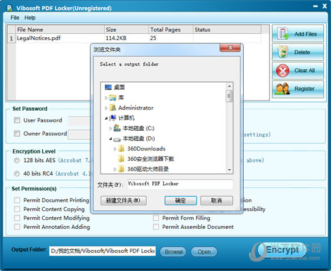Check Permit Form Filling
This screenshot has height=271, width=331.
point(156,218)
